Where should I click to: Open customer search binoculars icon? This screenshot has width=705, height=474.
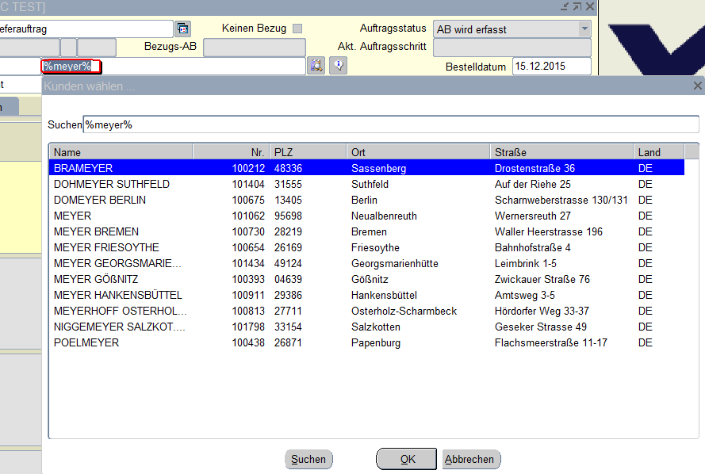click(316, 66)
